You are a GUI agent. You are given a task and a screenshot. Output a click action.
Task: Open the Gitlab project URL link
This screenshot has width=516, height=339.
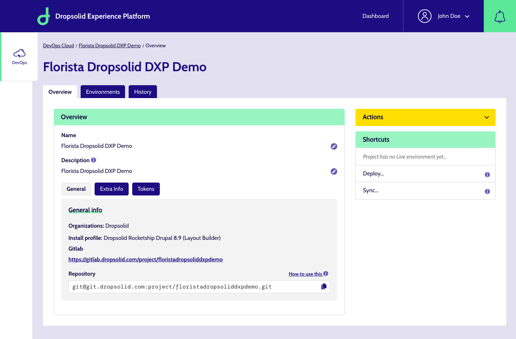[x=145, y=259]
